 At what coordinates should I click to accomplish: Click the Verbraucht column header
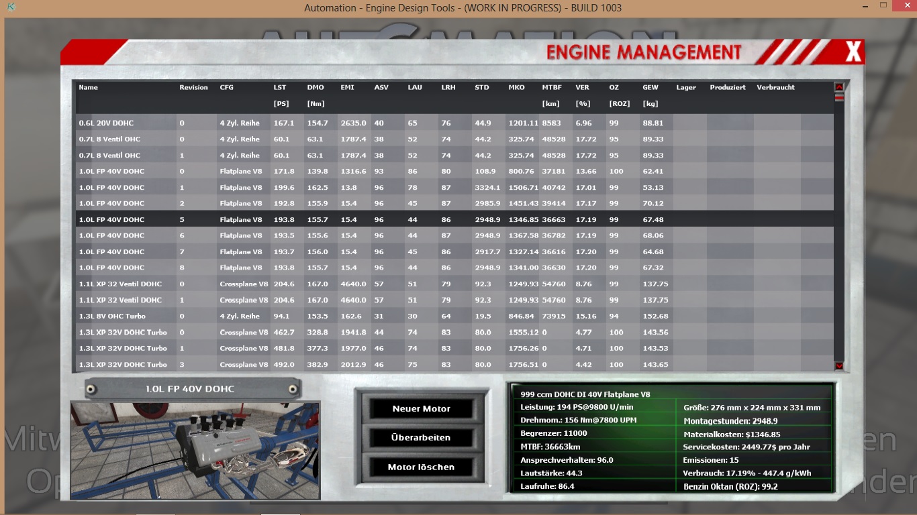tap(775, 87)
